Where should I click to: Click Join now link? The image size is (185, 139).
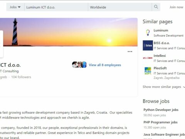(176, 7)
